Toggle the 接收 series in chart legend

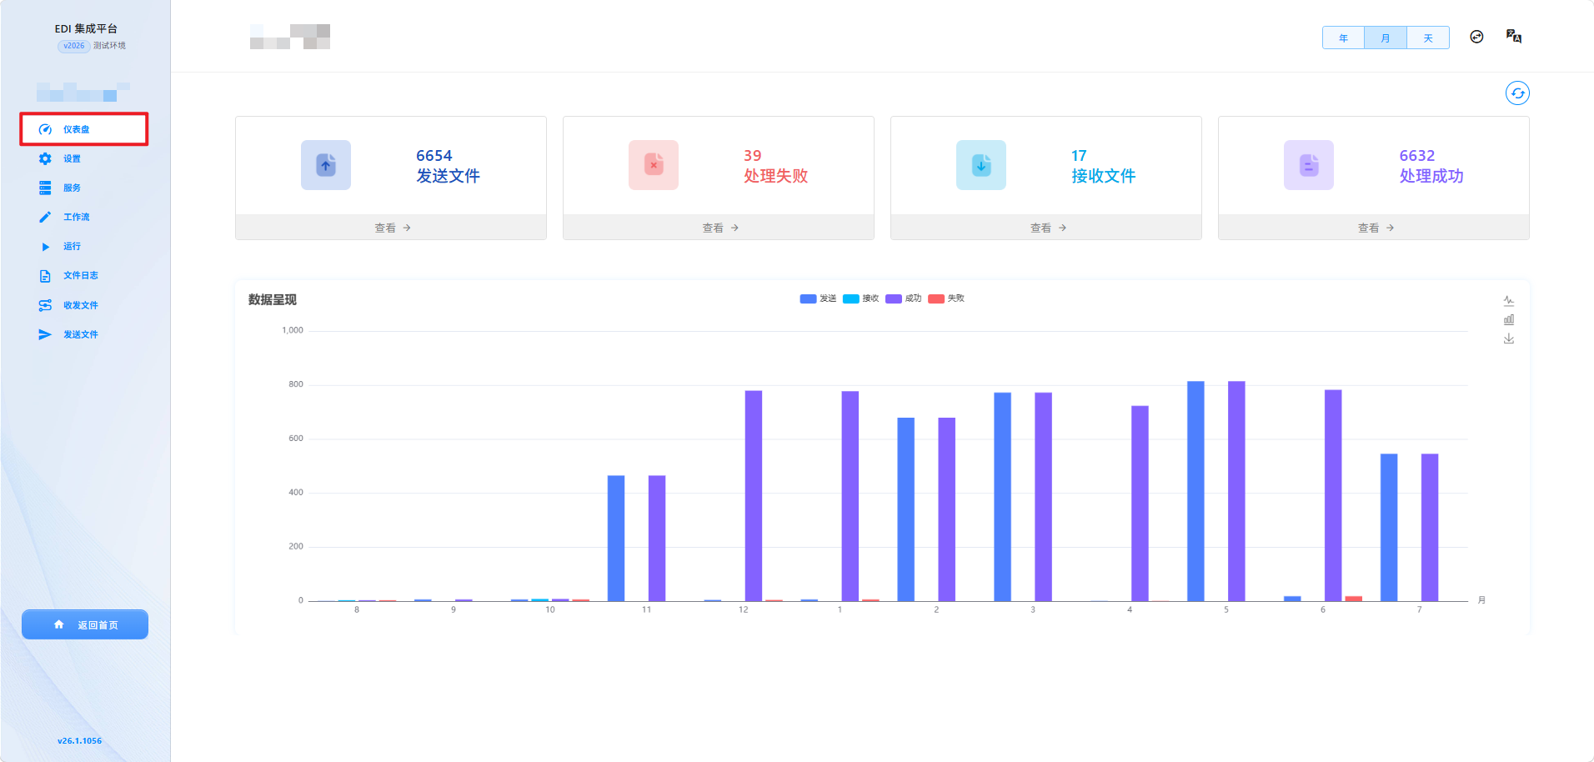tap(860, 298)
